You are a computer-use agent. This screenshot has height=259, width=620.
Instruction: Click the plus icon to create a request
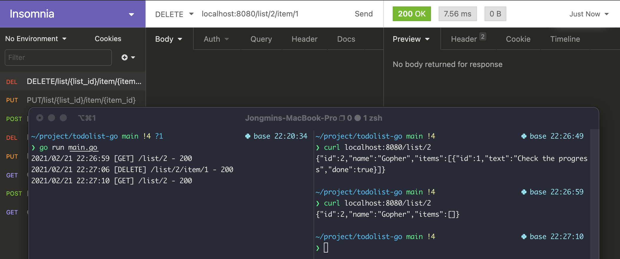[x=125, y=58]
